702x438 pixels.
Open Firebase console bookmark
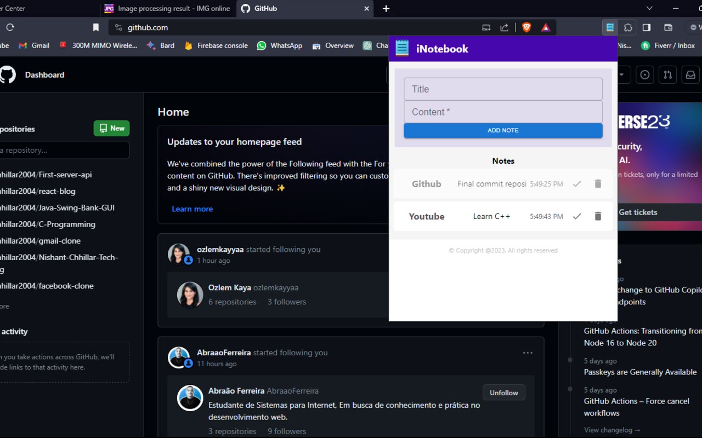point(216,45)
